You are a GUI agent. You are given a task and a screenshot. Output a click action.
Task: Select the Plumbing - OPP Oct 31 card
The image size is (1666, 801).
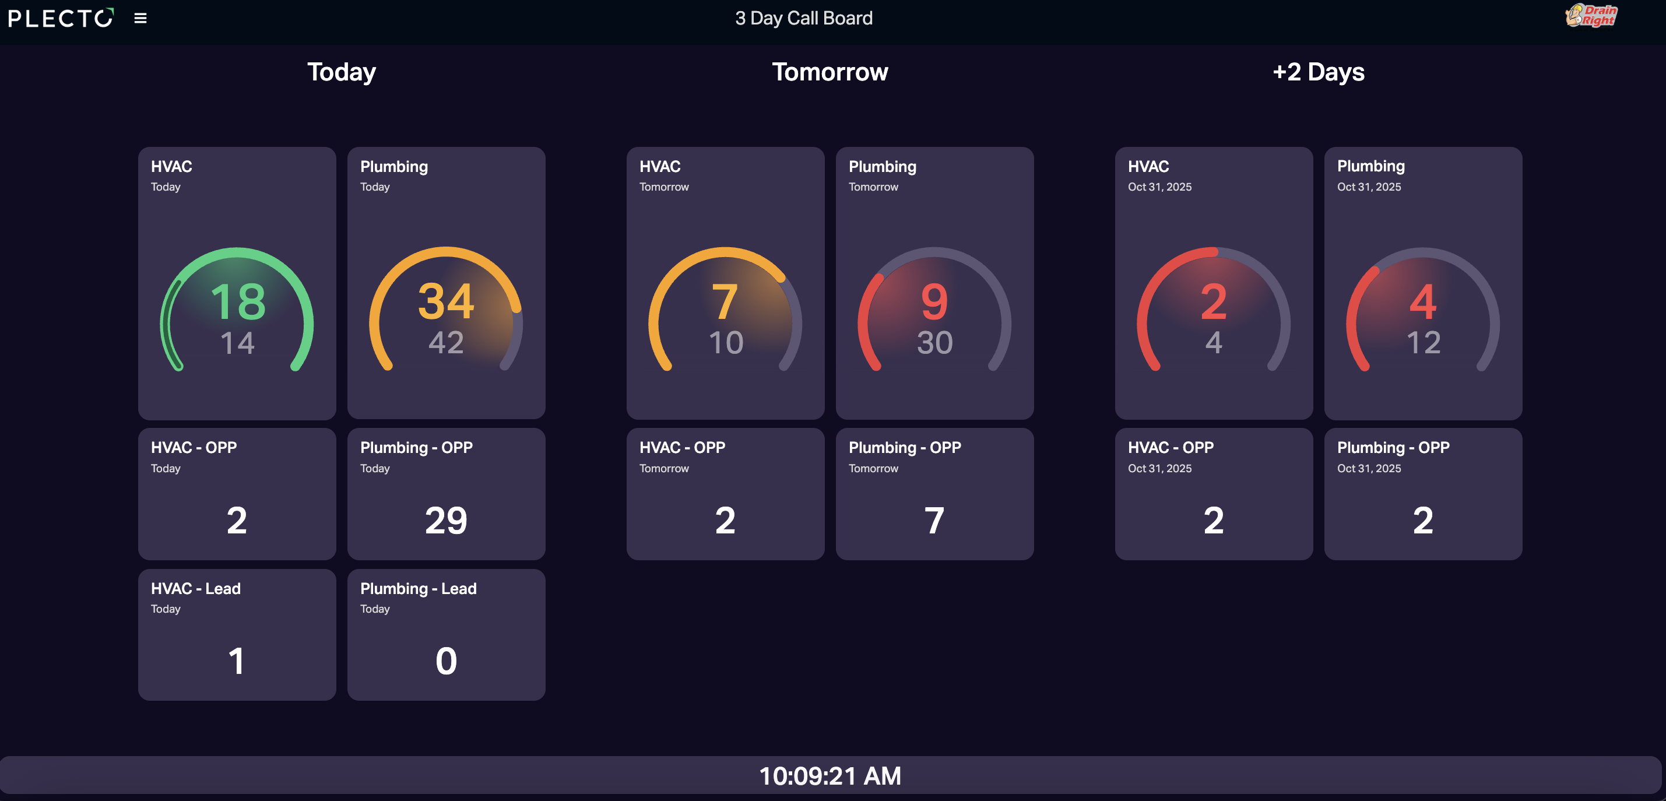click(1423, 494)
